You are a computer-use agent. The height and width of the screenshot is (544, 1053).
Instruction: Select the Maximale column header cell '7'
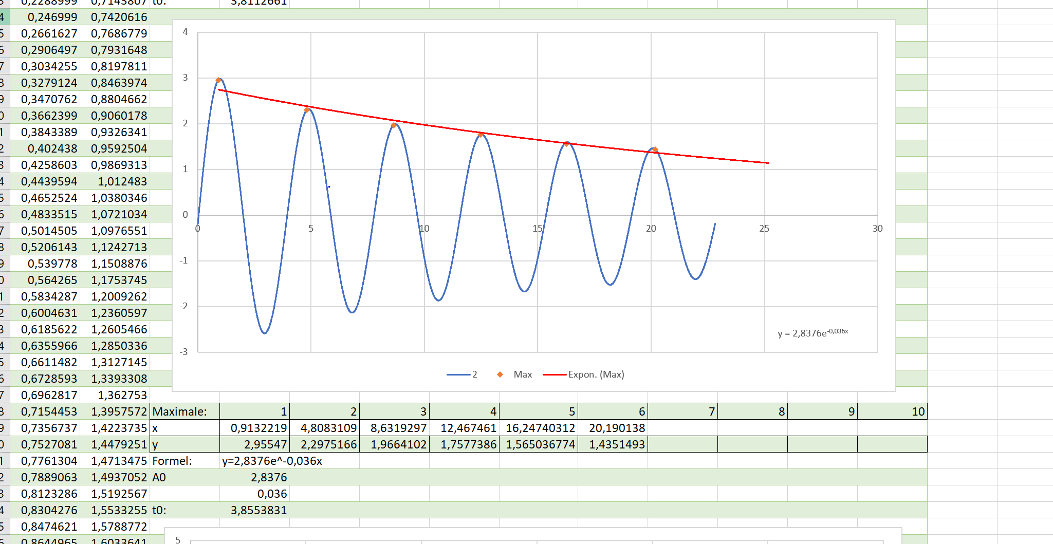click(682, 411)
